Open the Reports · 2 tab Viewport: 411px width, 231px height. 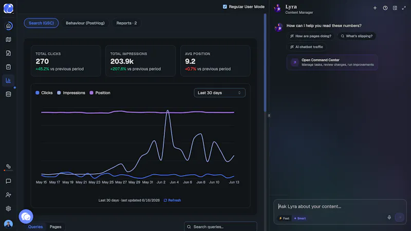tap(126, 23)
